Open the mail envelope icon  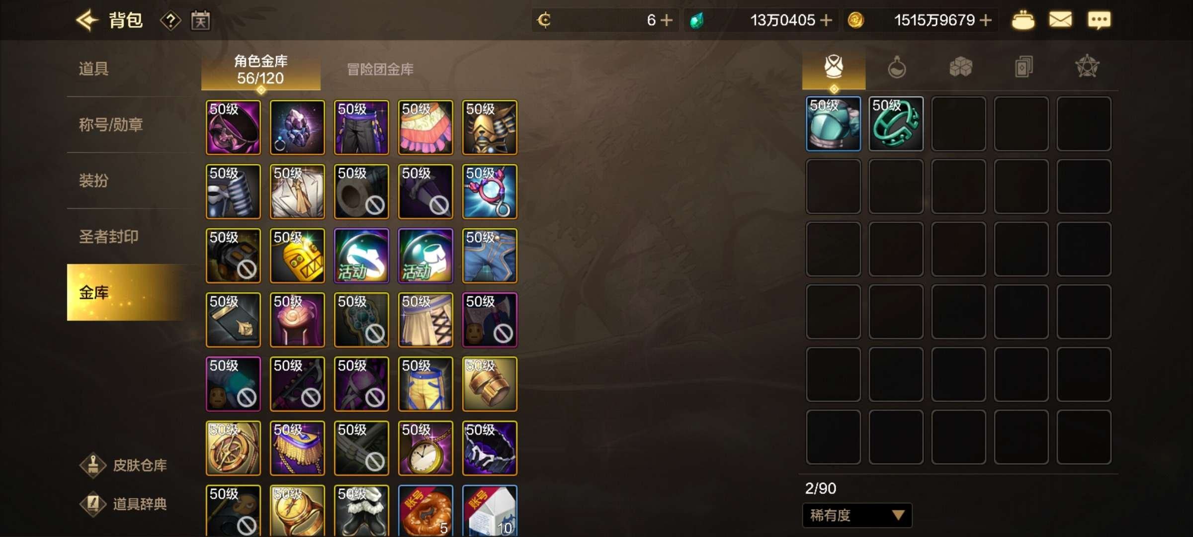coord(1060,20)
